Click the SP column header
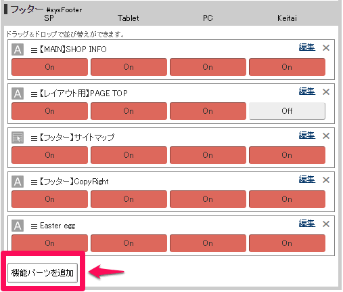343x292 pixels. pos(49,18)
